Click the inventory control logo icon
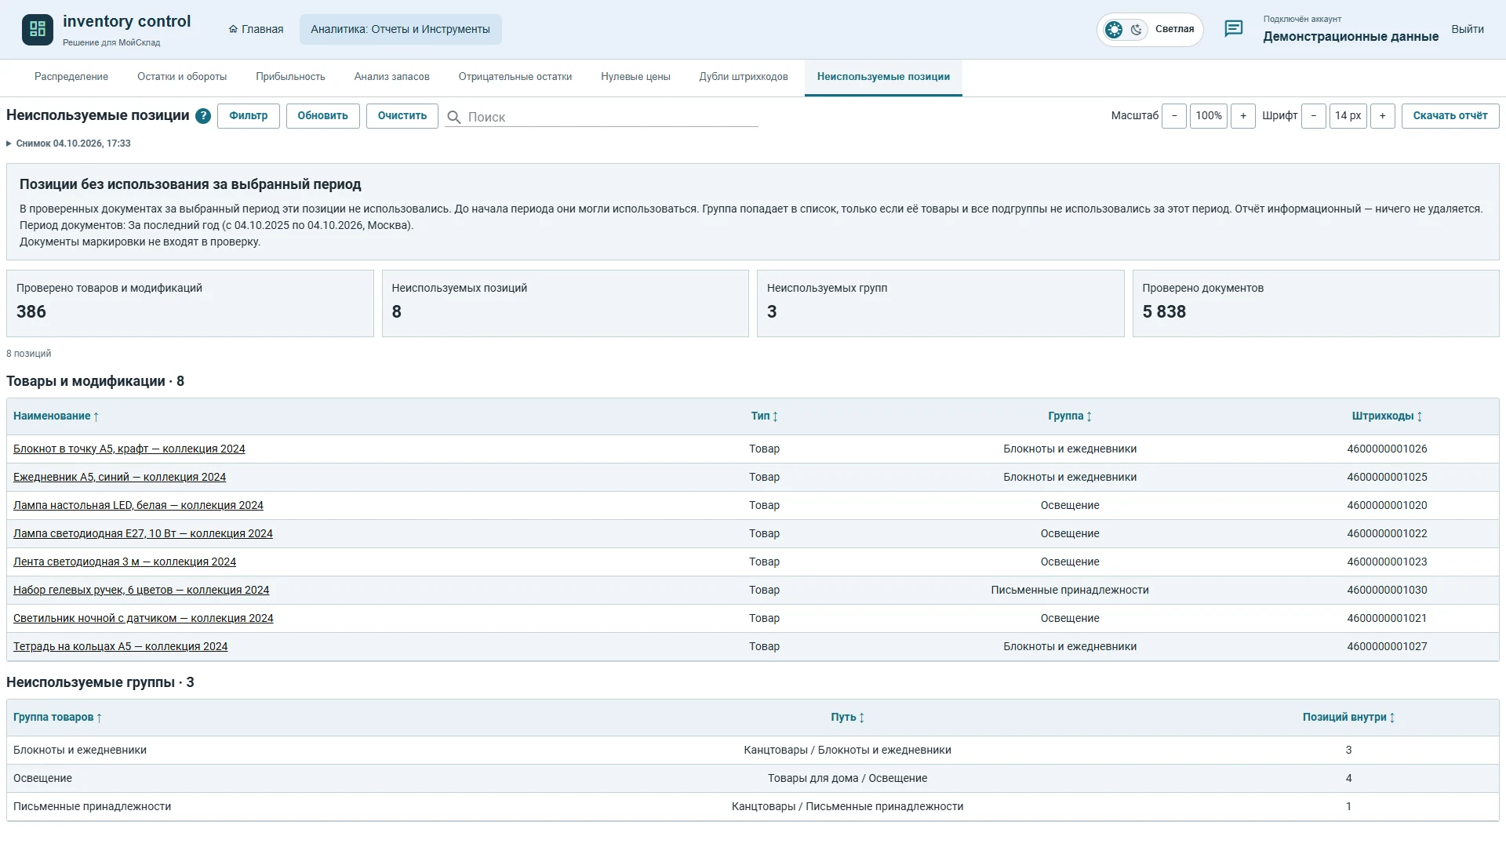This screenshot has width=1506, height=847. 37,30
